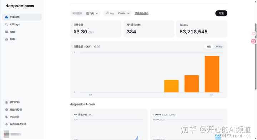The width and height of the screenshot is (257, 140).
Task: Open the 用量信息 usage page item
Action: (x=22, y=17)
